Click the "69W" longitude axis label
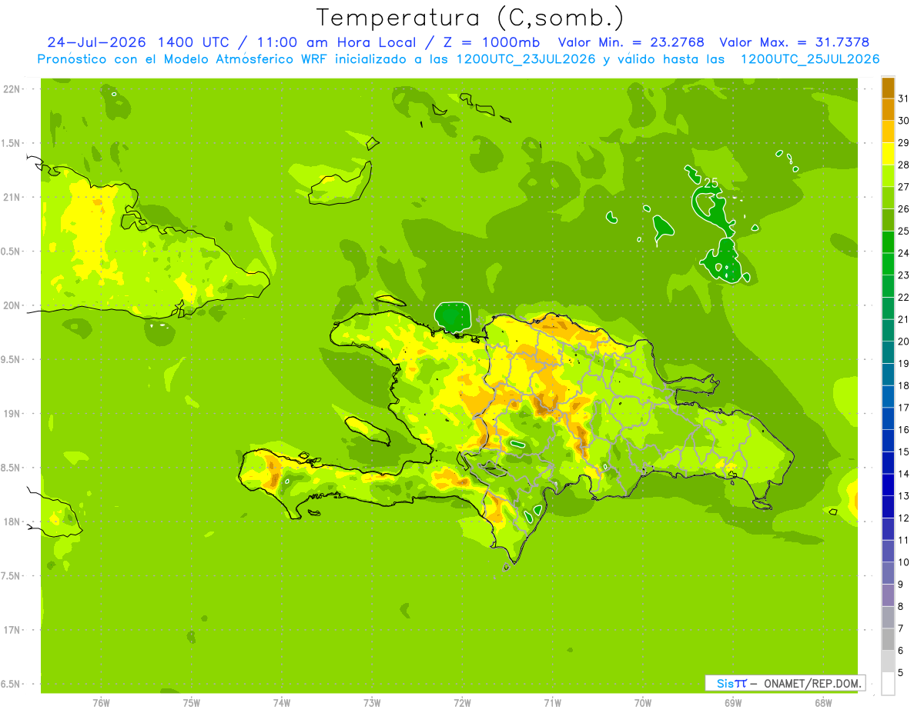The width and height of the screenshot is (924, 713). pyautogui.click(x=733, y=703)
